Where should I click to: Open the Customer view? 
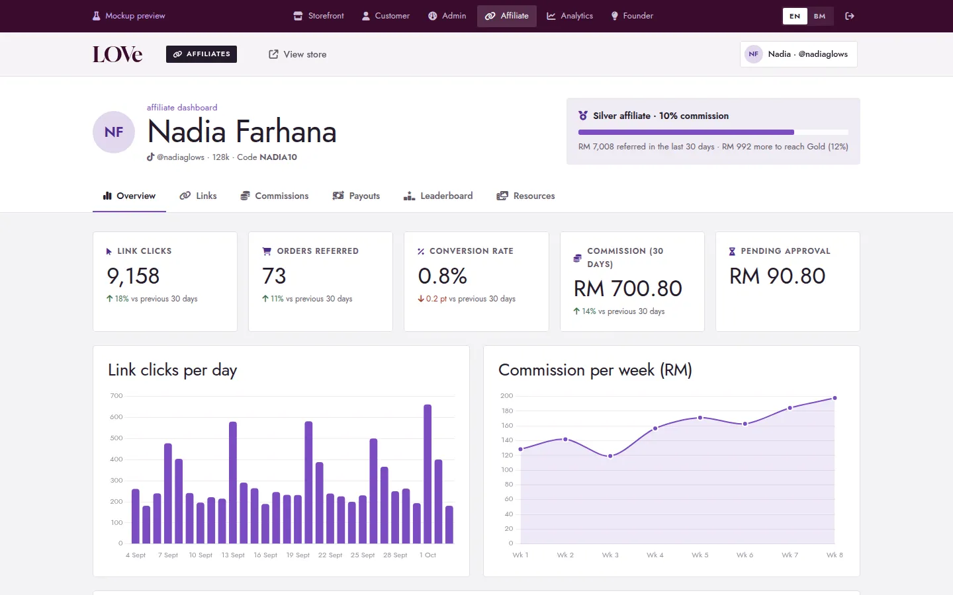[x=386, y=16]
